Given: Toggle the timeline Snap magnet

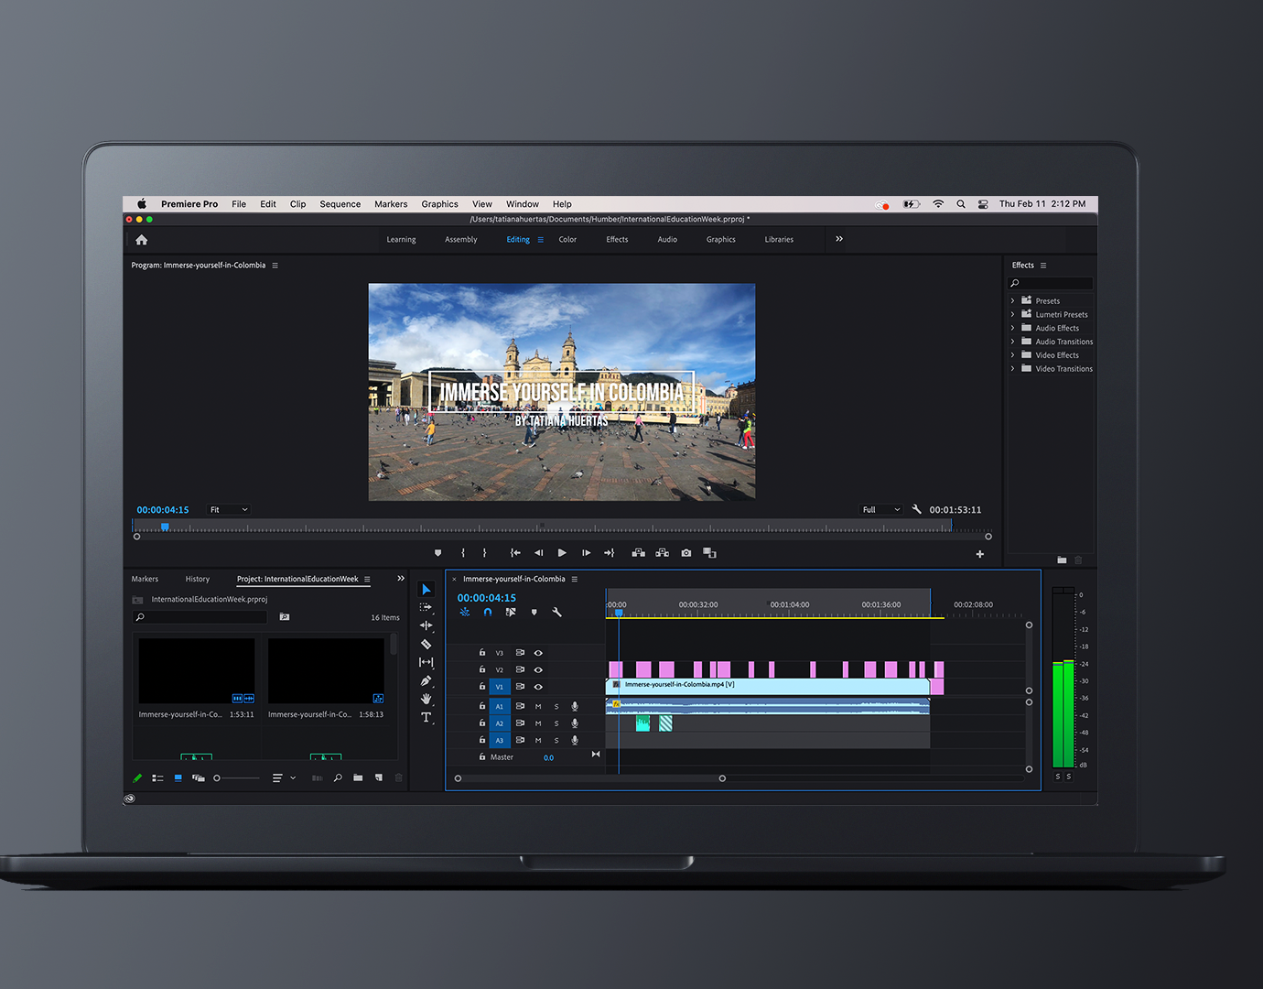Looking at the screenshot, I should (488, 612).
